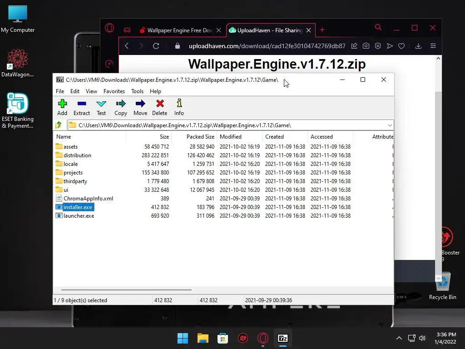Reload the UploadHaven page
Image resolution: width=465 pixels, height=349 pixels.
click(156, 46)
